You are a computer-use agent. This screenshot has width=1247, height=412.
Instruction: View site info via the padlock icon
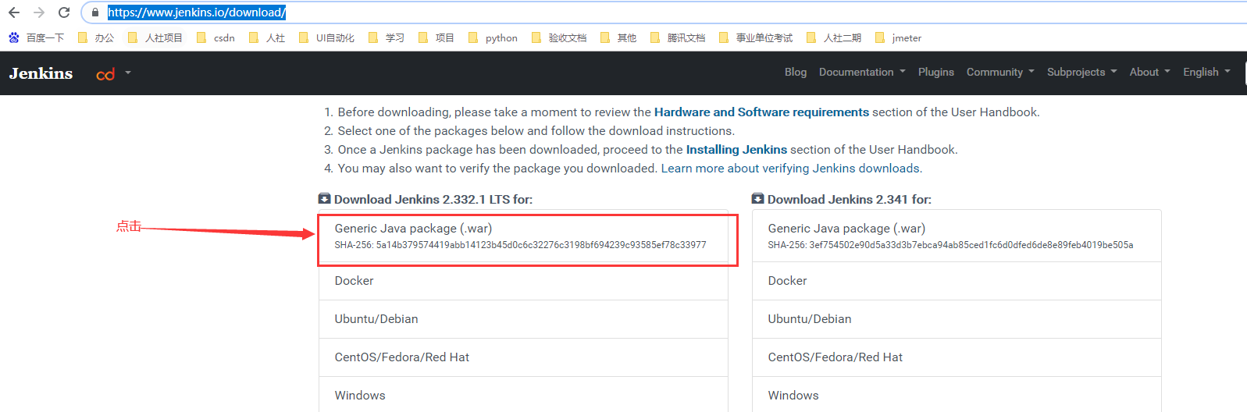[95, 12]
